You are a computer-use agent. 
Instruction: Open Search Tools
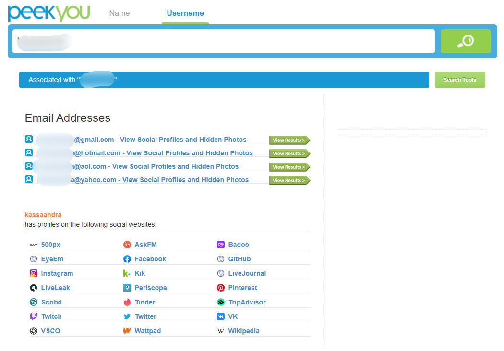(460, 80)
